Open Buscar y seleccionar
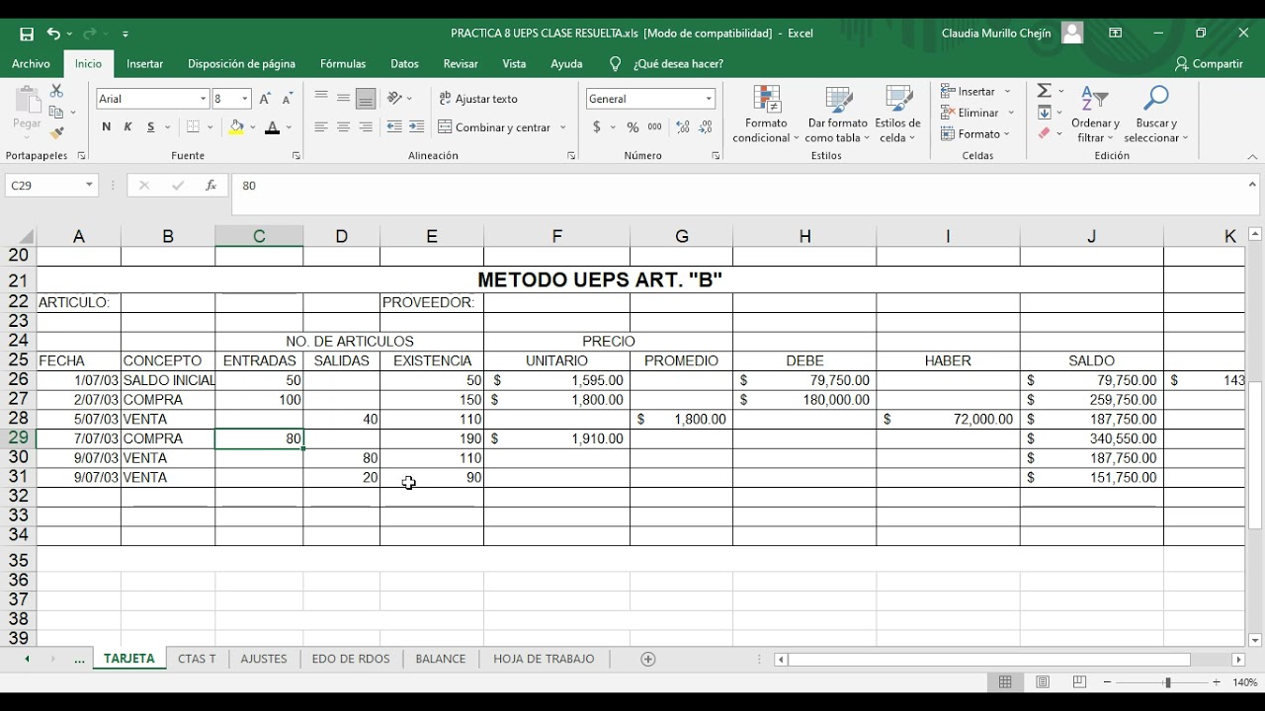The image size is (1265, 711). pyautogui.click(x=1155, y=115)
